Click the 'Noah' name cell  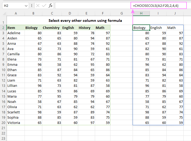point(16,102)
